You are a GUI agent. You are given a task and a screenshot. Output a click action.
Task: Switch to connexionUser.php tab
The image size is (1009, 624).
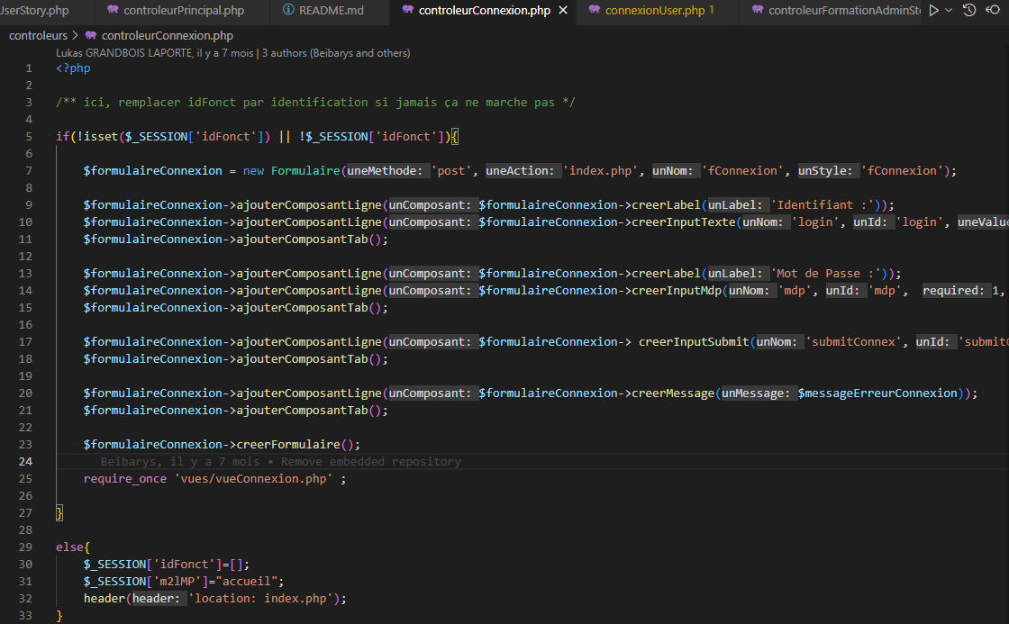(x=655, y=11)
